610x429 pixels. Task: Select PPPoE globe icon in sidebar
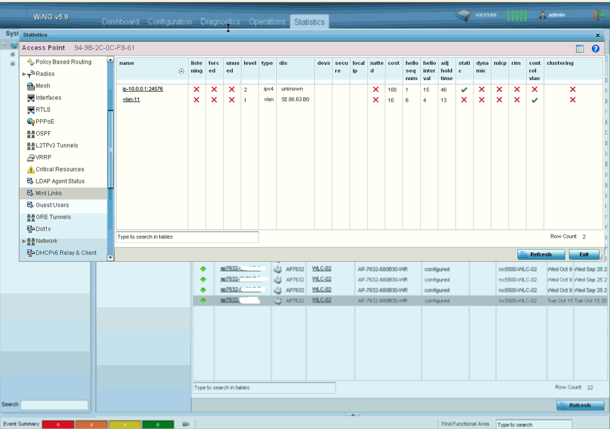[31, 122]
